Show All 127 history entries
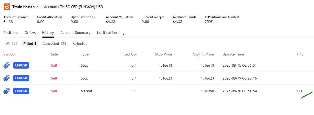 [x=12, y=43]
